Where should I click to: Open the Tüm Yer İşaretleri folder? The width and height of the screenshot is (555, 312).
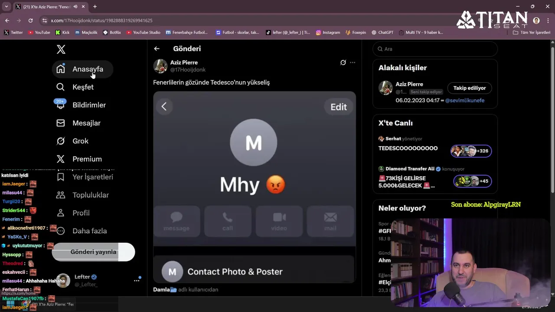click(532, 32)
